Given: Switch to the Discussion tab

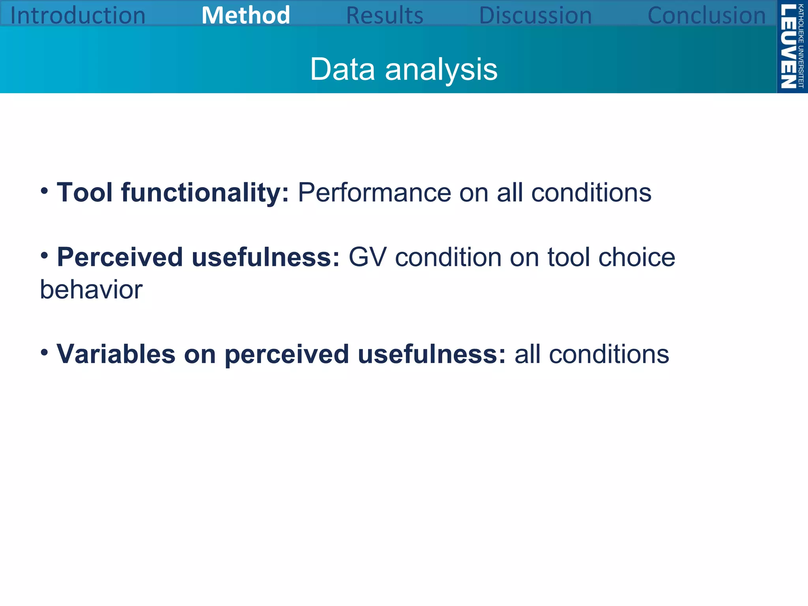Looking at the screenshot, I should click(535, 16).
